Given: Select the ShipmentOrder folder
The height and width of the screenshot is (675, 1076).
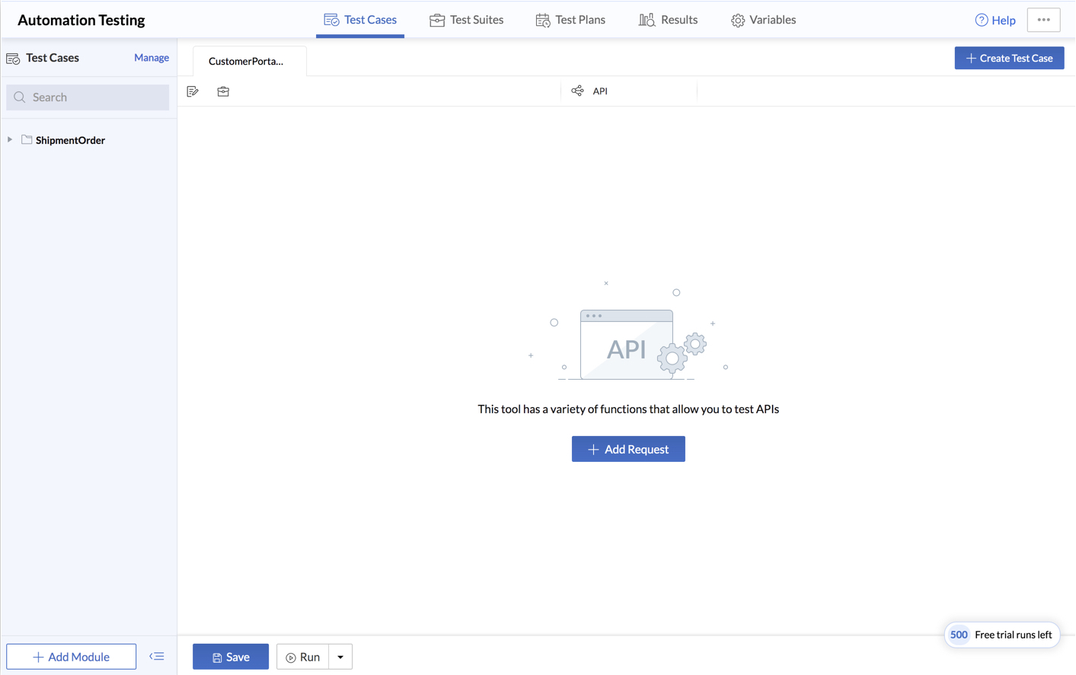Looking at the screenshot, I should (x=70, y=140).
